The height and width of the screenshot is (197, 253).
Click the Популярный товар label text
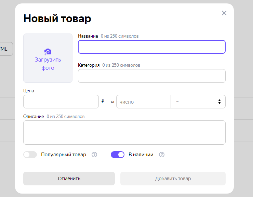[64, 155]
